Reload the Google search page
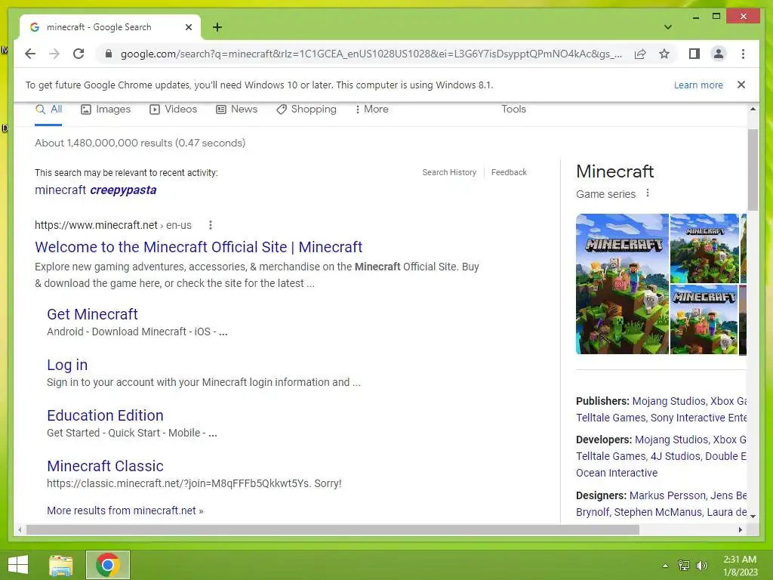Viewport: 773px width, 580px height. 79,54
